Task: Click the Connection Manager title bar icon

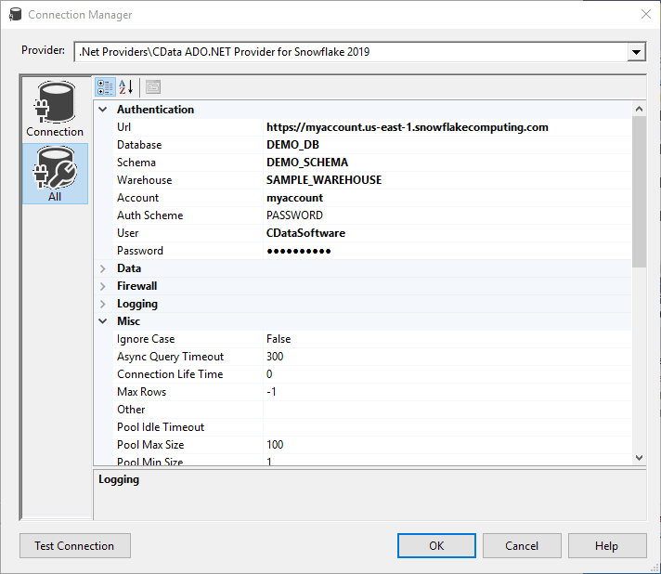Action: (15, 14)
